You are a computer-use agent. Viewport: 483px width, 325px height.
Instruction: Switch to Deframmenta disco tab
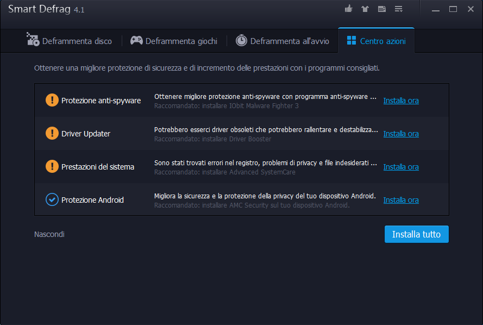click(x=70, y=41)
